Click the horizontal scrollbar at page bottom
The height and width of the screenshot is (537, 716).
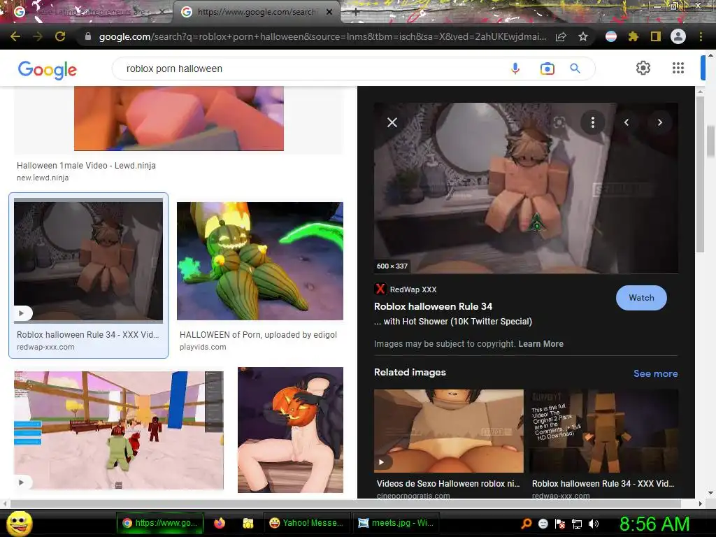pyautogui.click(x=345, y=503)
